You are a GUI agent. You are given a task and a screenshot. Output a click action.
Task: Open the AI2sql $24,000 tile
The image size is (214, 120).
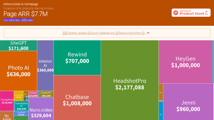33,94
